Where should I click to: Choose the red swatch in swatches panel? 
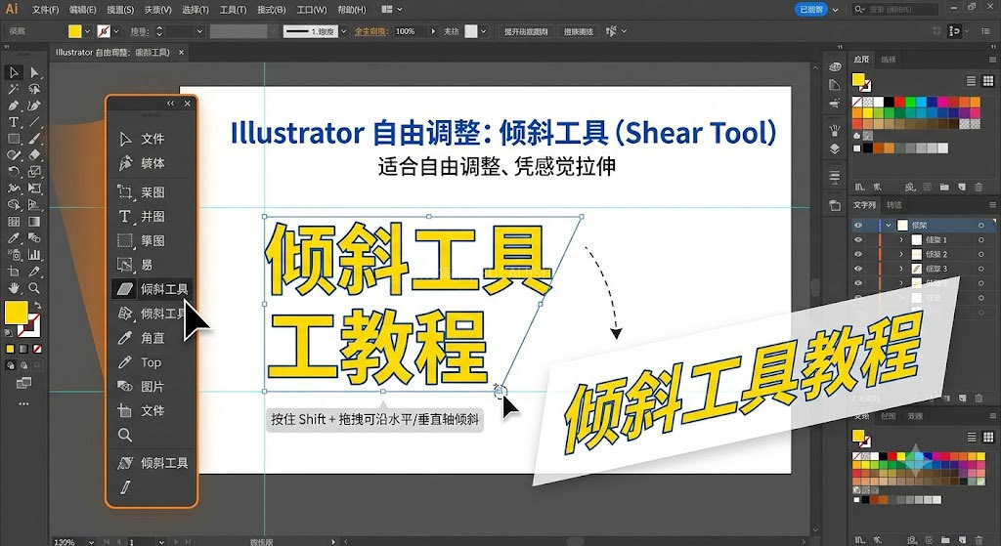pyautogui.click(x=899, y=102)
